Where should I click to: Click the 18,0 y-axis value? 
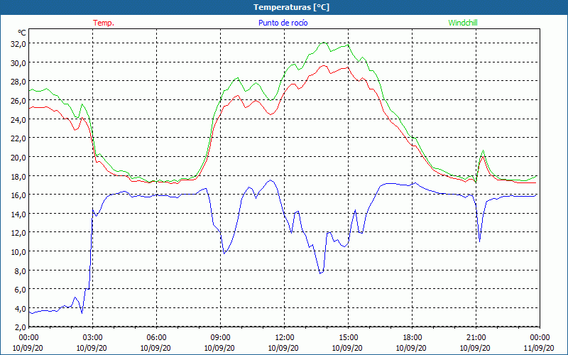coord(18,176)
